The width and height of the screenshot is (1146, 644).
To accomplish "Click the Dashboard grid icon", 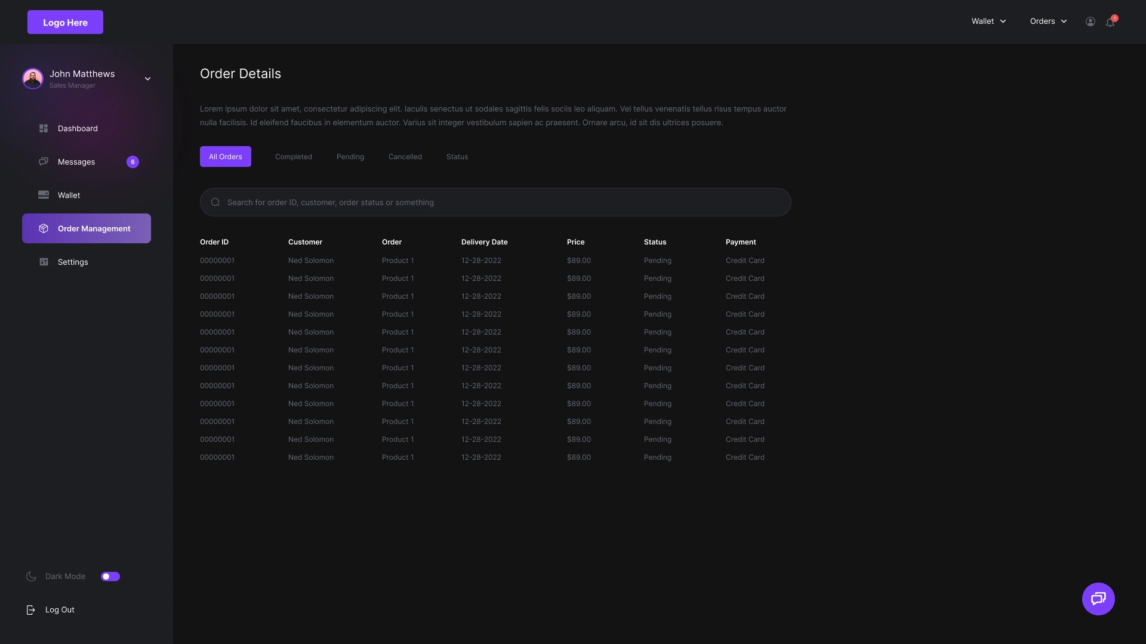I will coord(44,128).
